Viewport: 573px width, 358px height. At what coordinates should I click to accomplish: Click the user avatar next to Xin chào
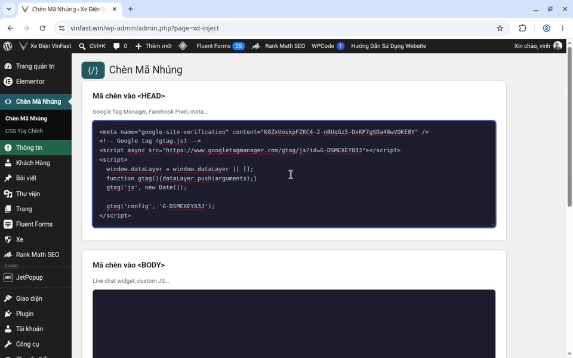point(557,46)
